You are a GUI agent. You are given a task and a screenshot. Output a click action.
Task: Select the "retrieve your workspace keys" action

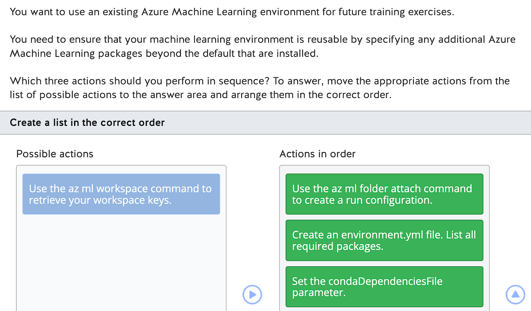(121, 194)
